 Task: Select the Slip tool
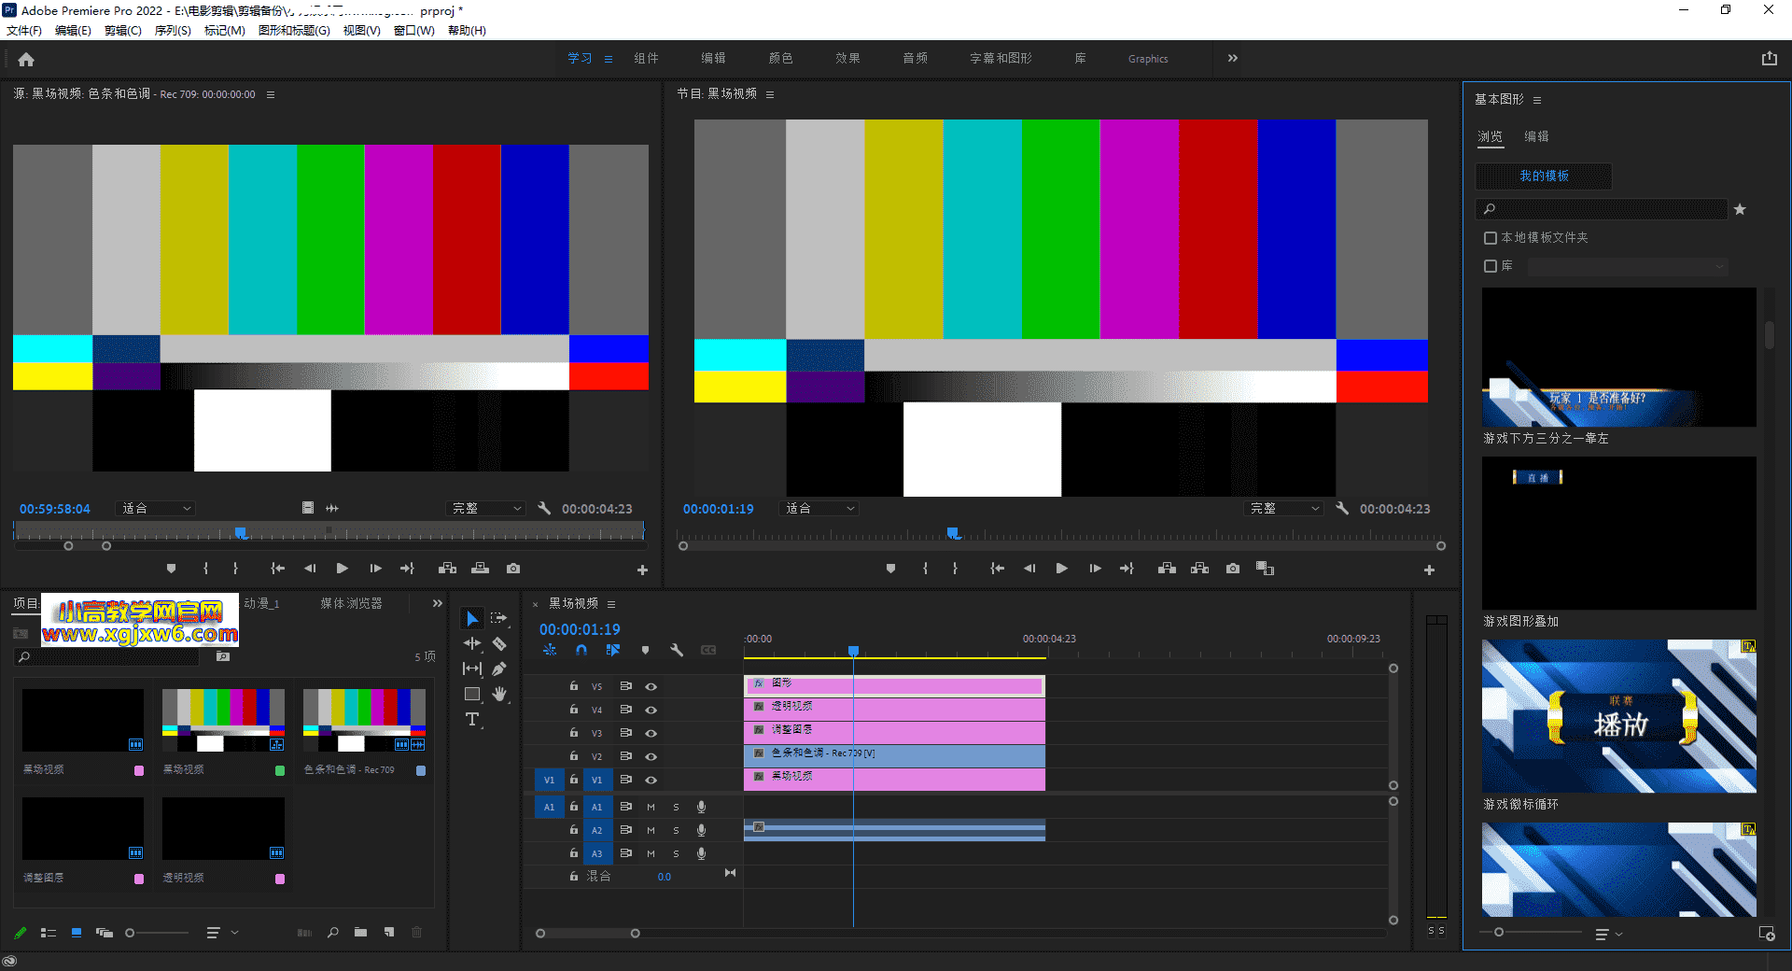[472, 668]
